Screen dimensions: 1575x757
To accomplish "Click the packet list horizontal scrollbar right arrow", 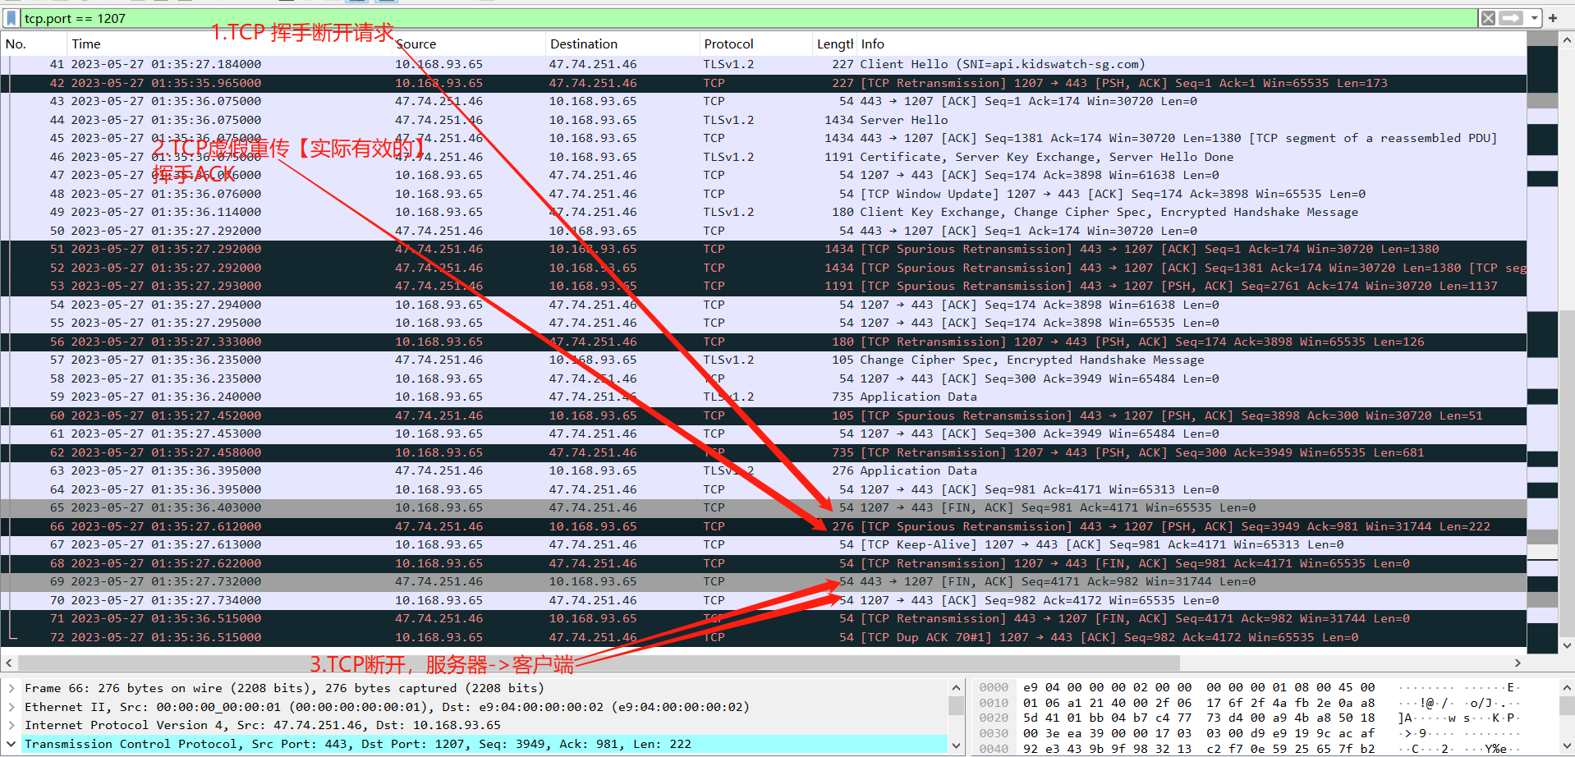I will [x=1518, y=663].
